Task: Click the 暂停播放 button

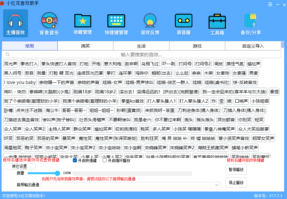Action: point(236,169)
